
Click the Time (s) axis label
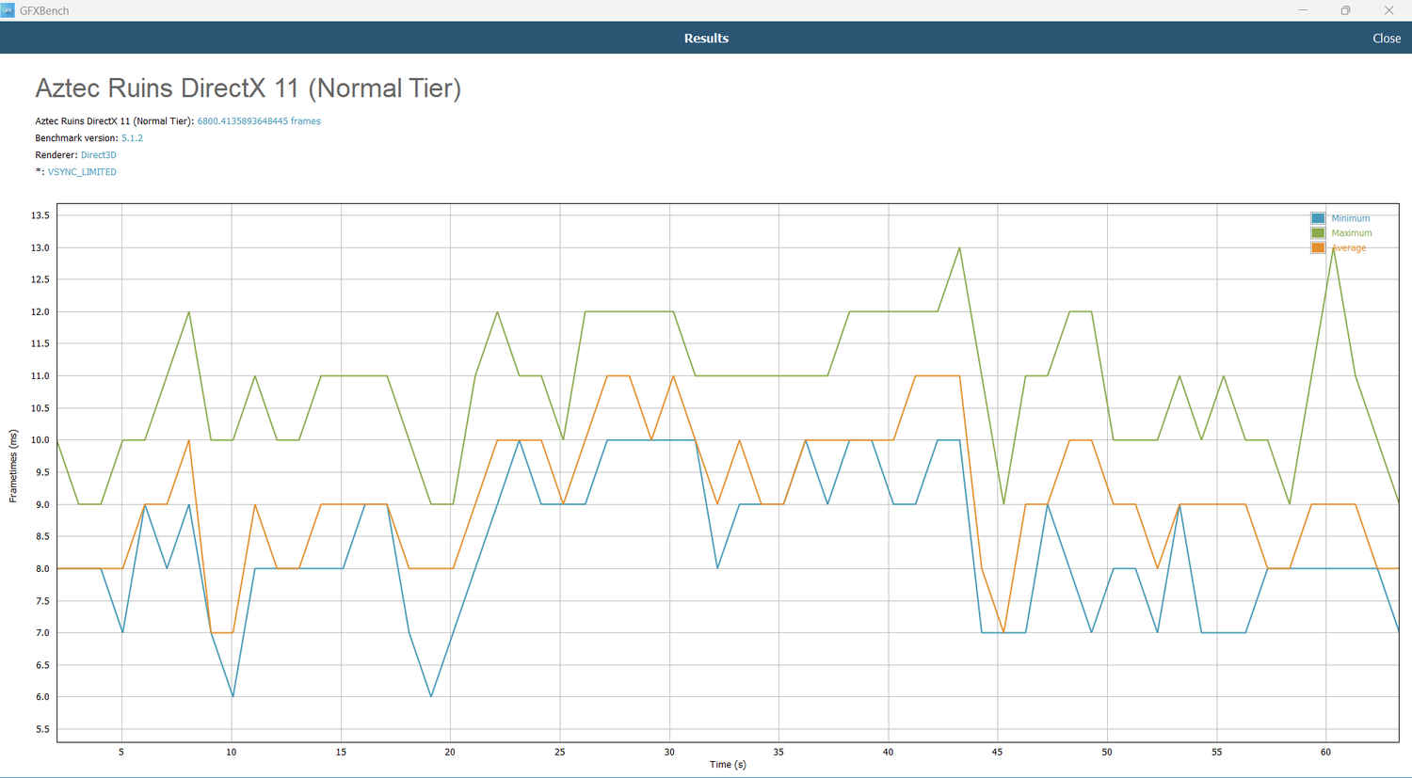coord(728,765)
